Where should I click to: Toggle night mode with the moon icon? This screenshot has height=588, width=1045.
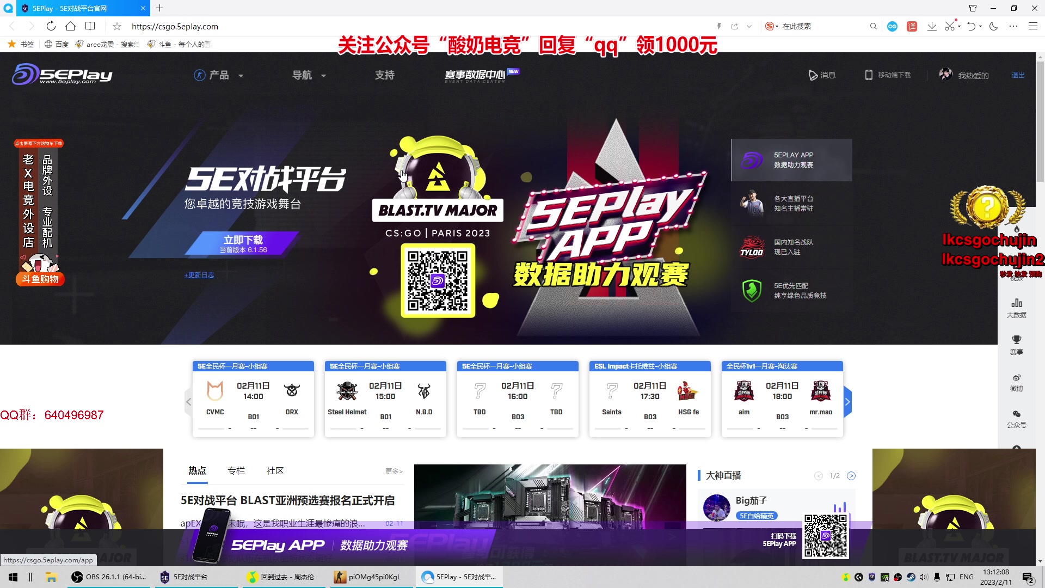click(x=994, y=26)
